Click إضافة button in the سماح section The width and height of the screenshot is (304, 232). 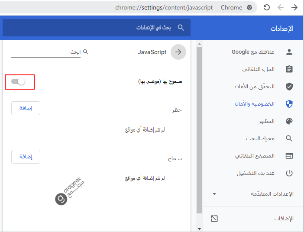pyautogui.click(x=26, y=157)
